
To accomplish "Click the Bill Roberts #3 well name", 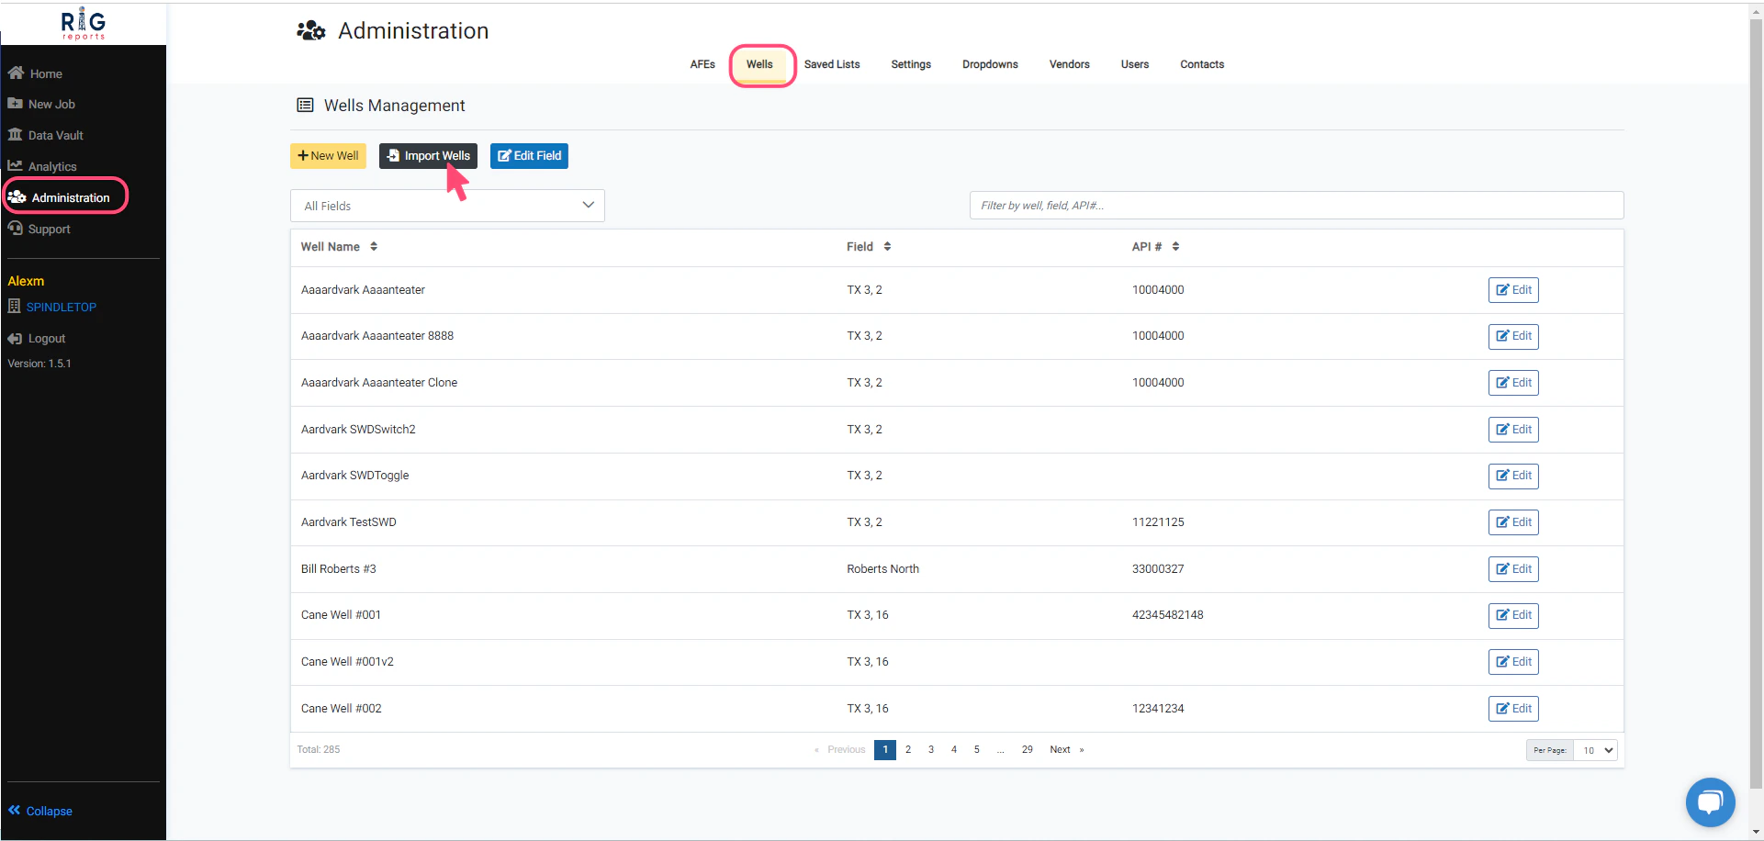I will [339, 569].
